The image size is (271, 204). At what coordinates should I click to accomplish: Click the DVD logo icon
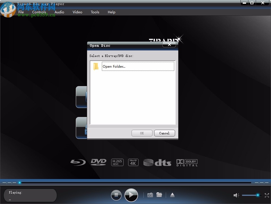point(98,162)
